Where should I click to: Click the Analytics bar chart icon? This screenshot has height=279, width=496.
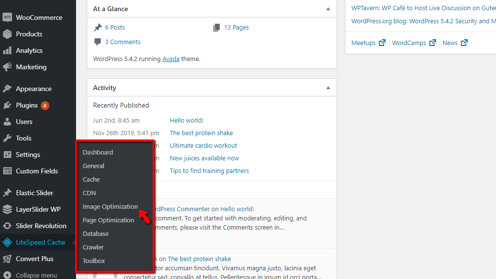pyautogui.click(x=7, y=50)
